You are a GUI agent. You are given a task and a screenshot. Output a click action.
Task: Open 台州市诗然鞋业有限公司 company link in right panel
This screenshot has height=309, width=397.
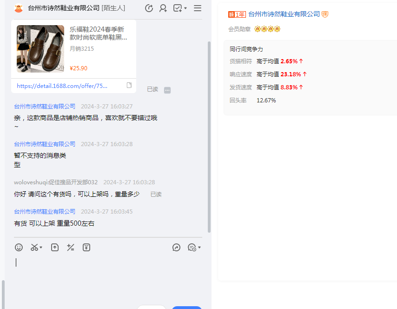click(284, 14)
